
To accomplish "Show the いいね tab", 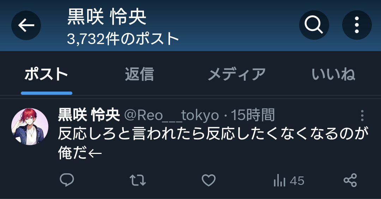I will pos(333,74).
